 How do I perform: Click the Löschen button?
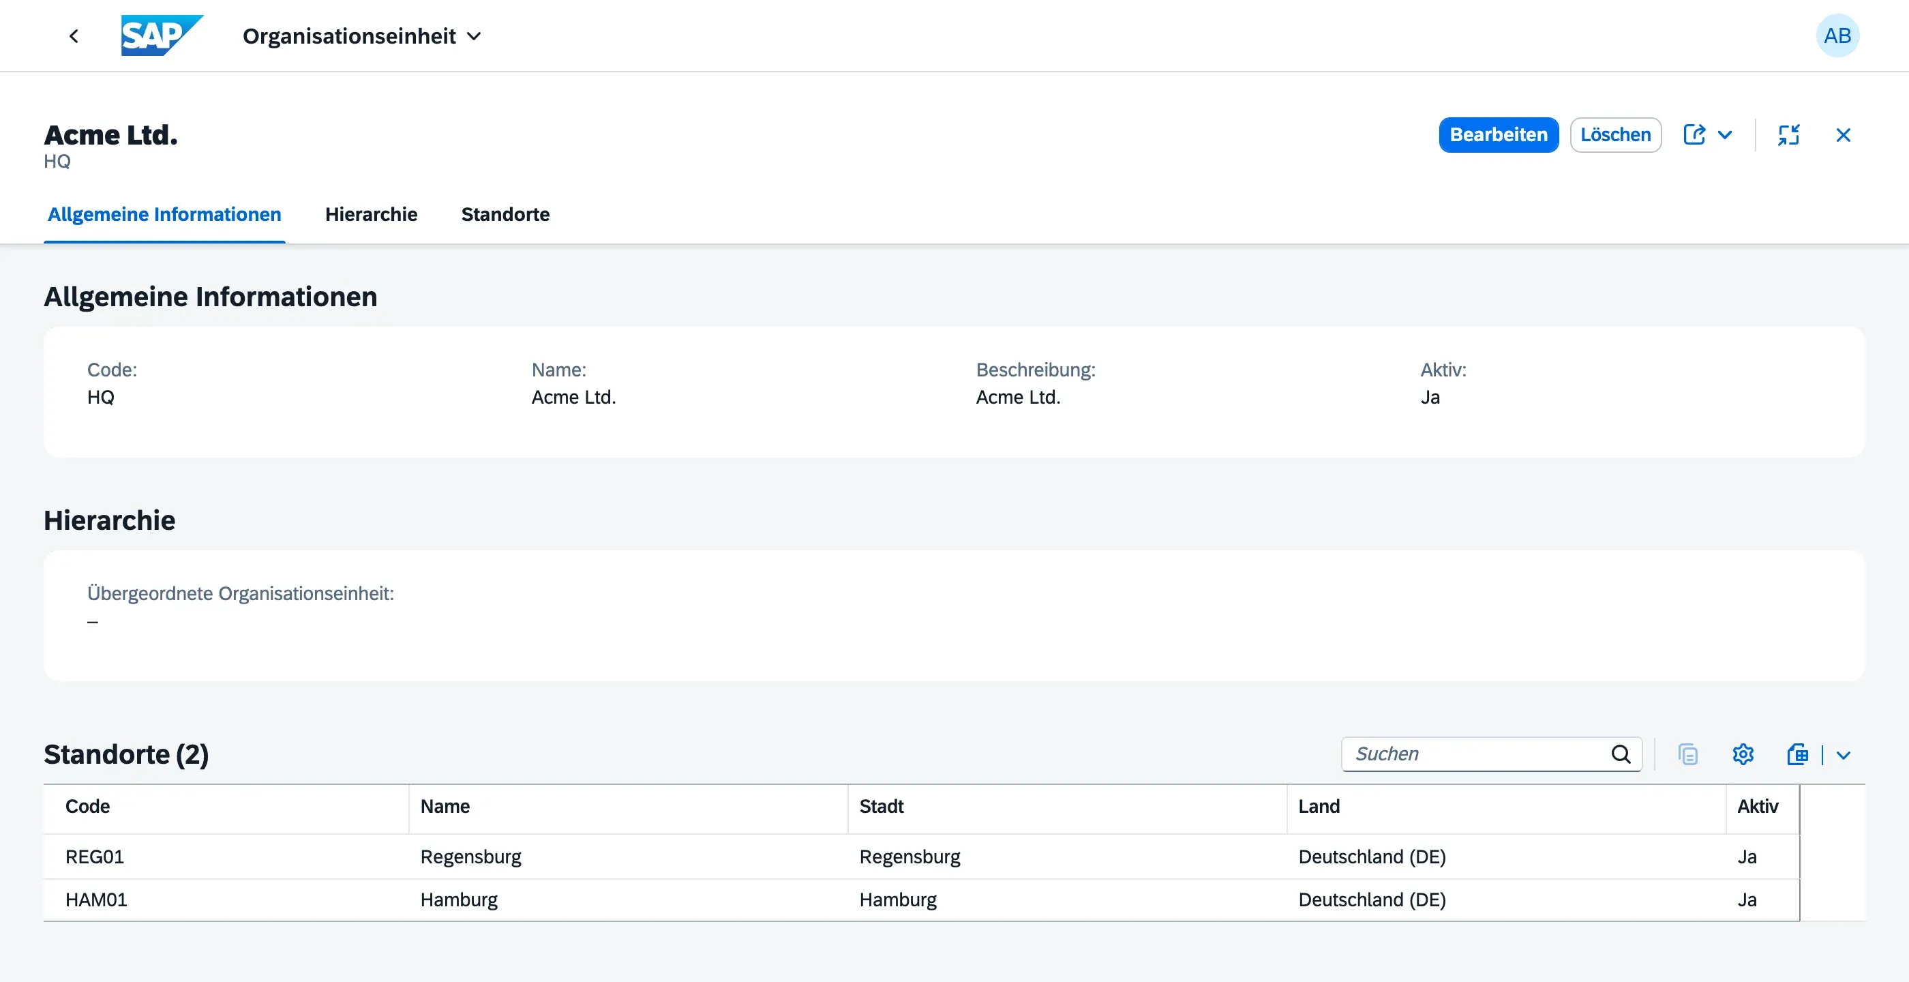[x=1616, y=135]
